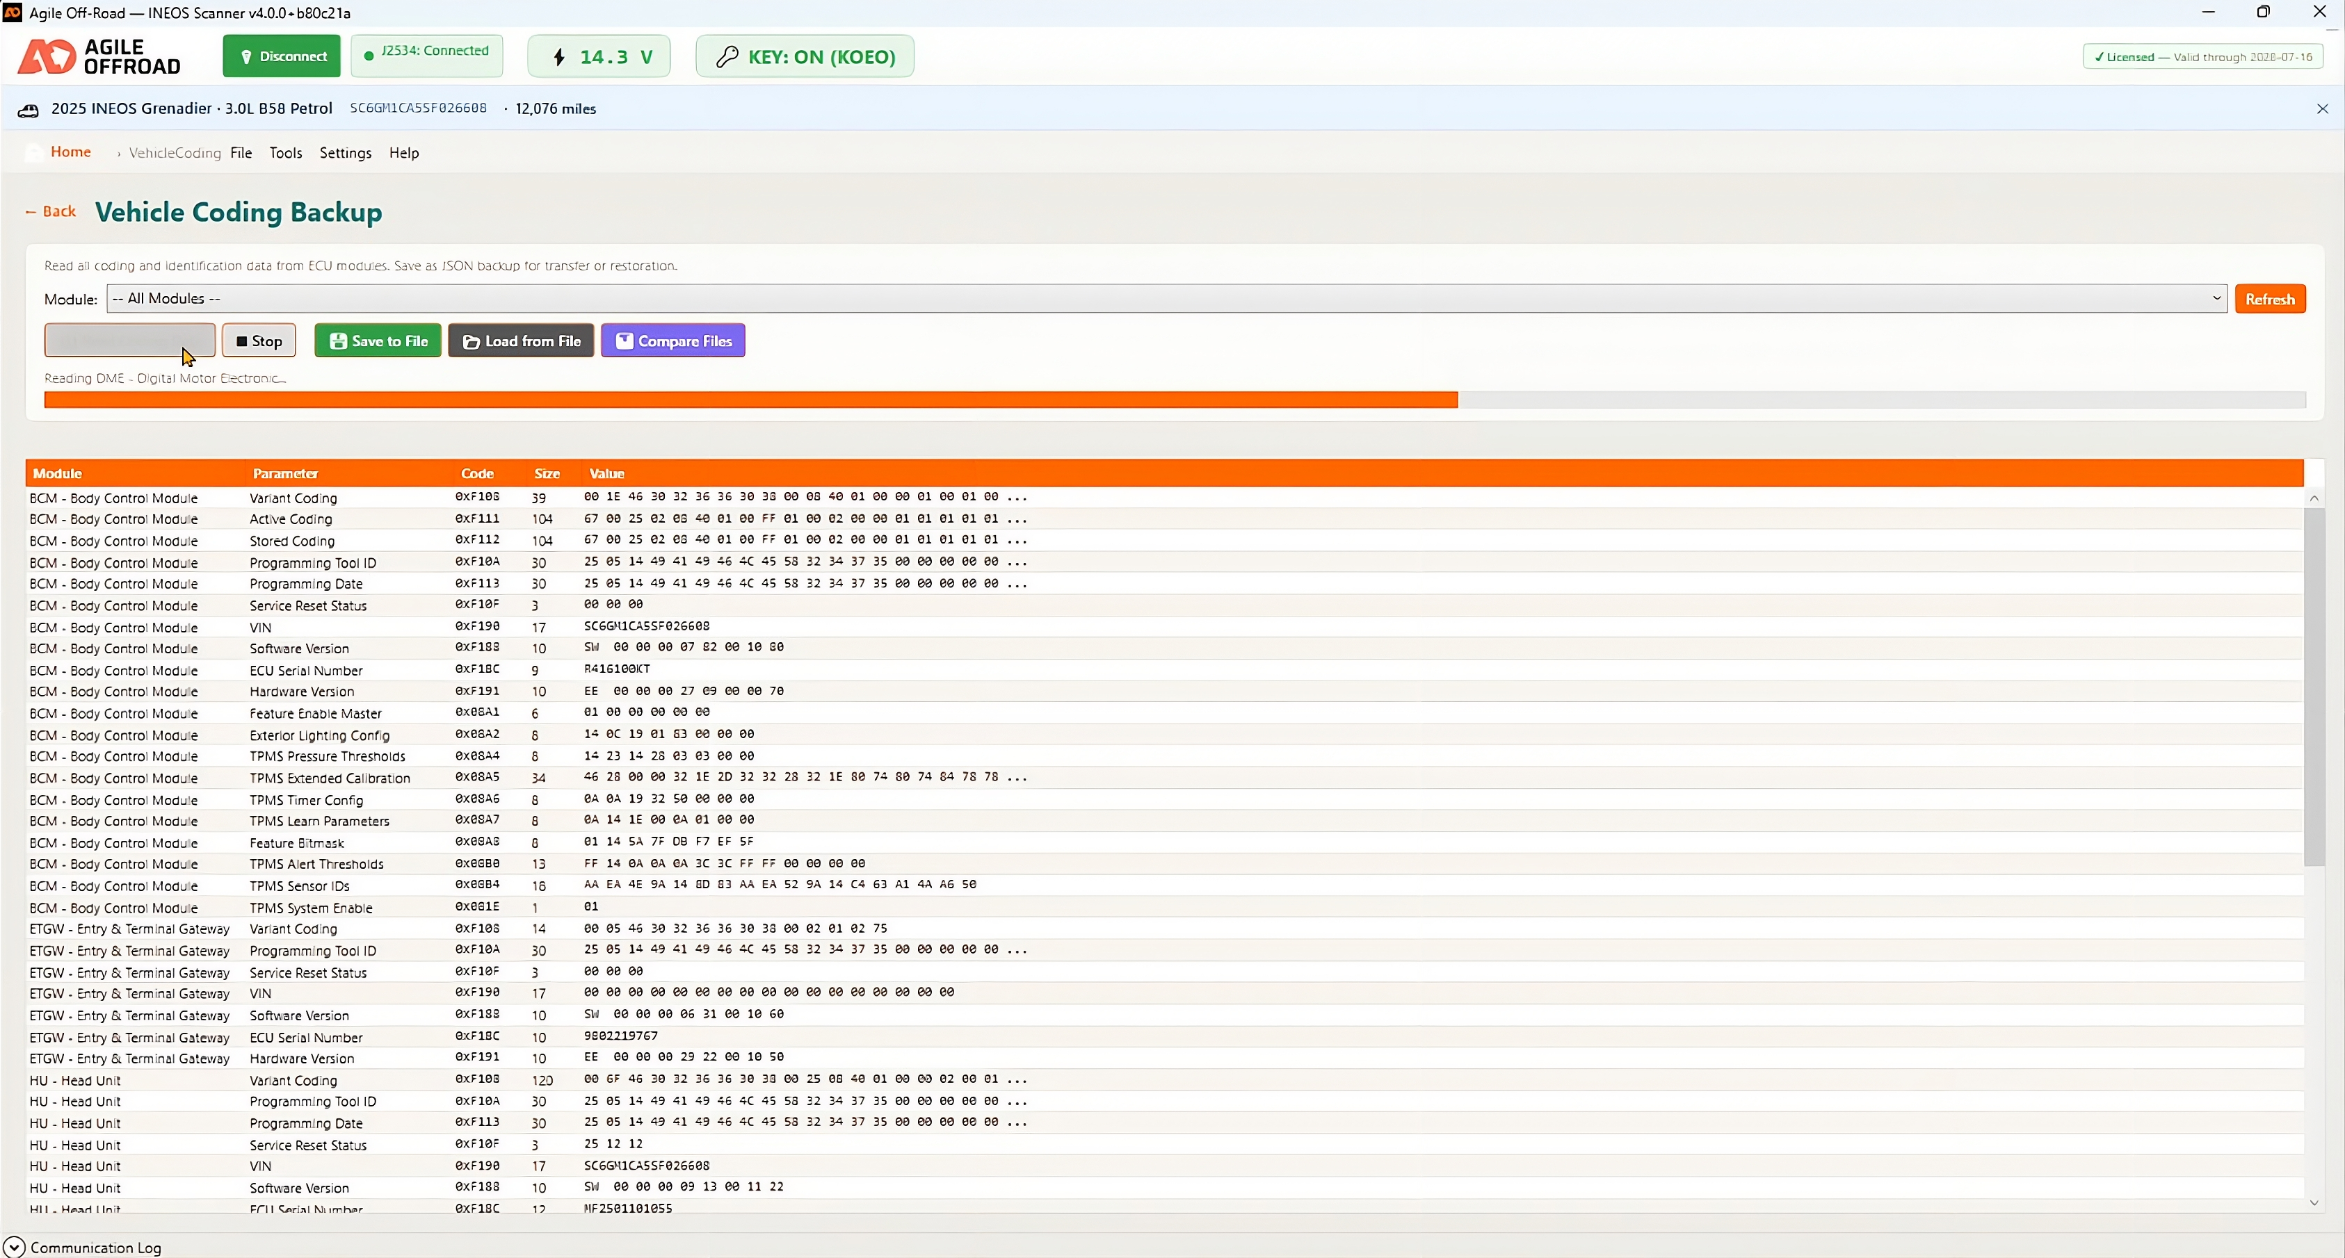The image size is (2345, 1258).
Task: Stop the coding read
Action: click(259, 341)
